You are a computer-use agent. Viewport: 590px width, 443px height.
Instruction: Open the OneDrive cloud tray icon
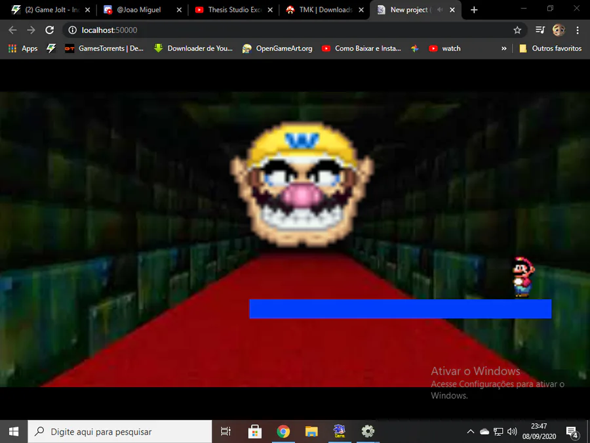click(484, 432)
